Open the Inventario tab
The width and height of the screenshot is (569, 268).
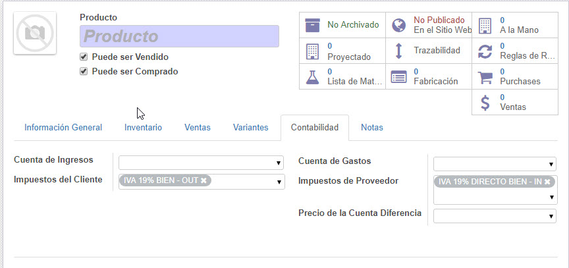point(143,128)
